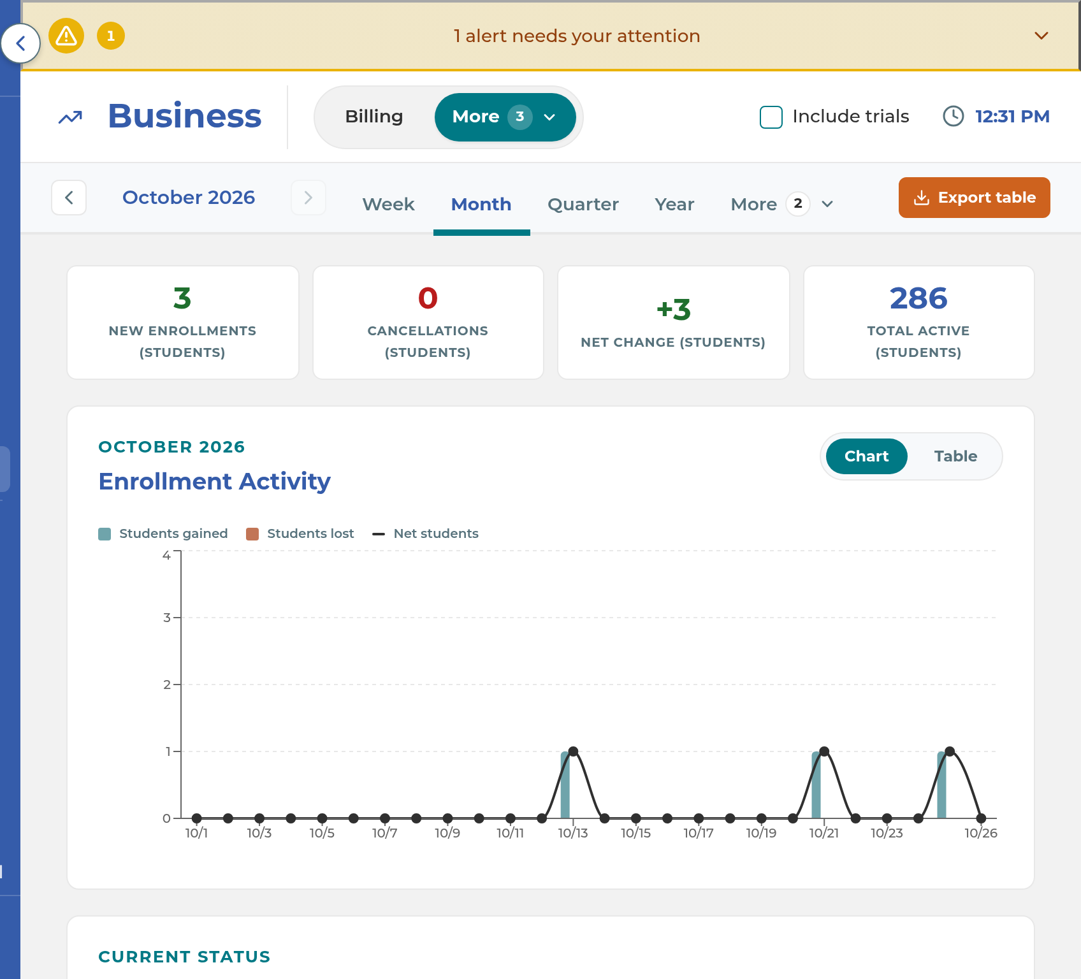
Task: Click the New Enrollments card
Action: tap(183, 323)
